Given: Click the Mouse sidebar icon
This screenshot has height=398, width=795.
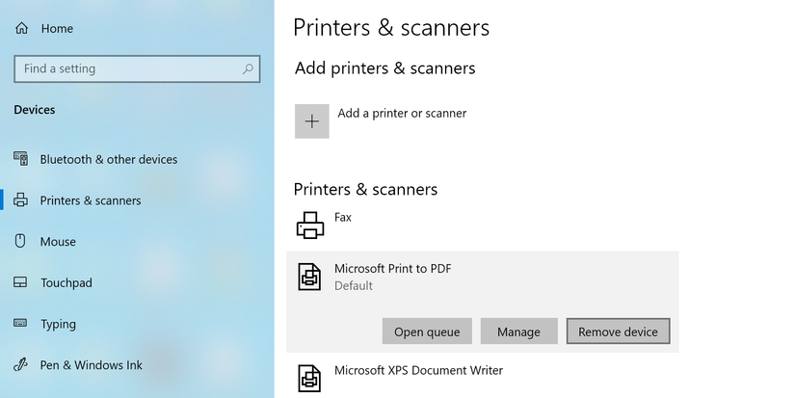Looking at the screenshot, I should tap(20, 241).
